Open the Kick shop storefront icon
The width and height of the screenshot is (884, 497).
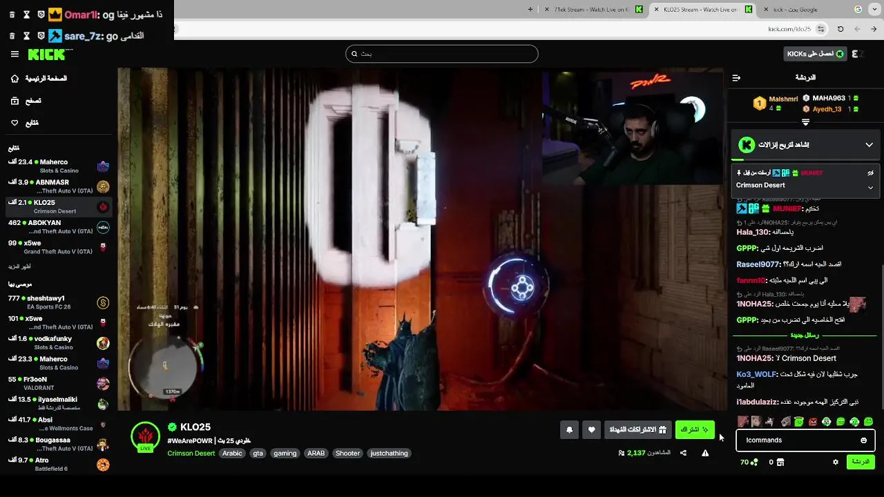point(780,462)
